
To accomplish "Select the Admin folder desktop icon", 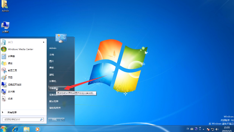I will (5, 6).
